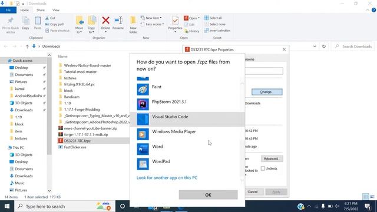Select Music under This PC

point(19,183)
